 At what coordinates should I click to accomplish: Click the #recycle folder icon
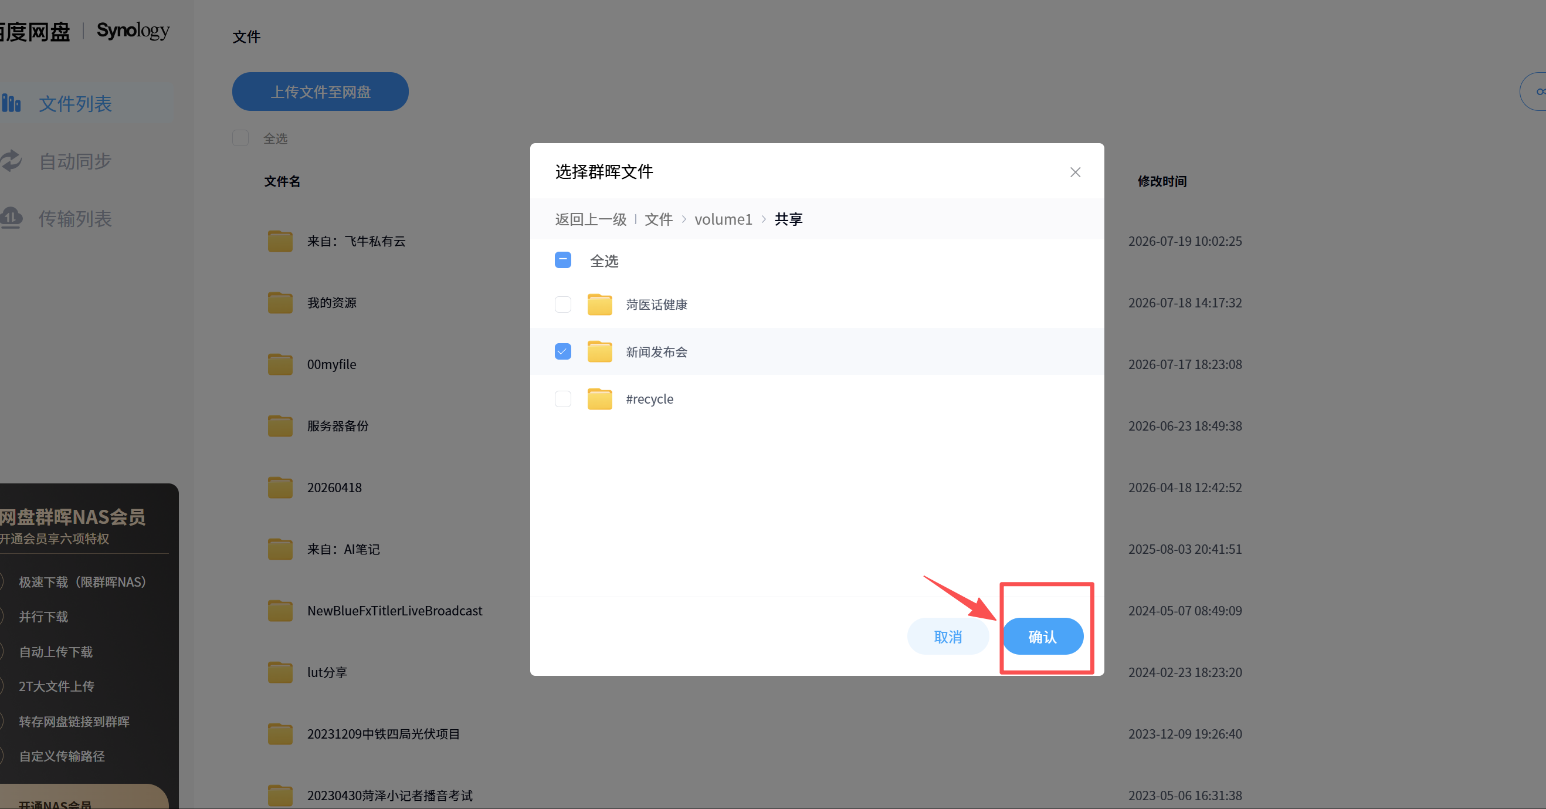[x=599, y=399]
